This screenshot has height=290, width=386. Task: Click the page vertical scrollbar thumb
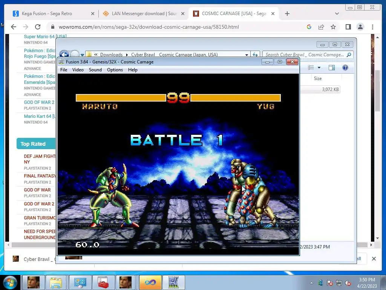click(x=377, y=91)
